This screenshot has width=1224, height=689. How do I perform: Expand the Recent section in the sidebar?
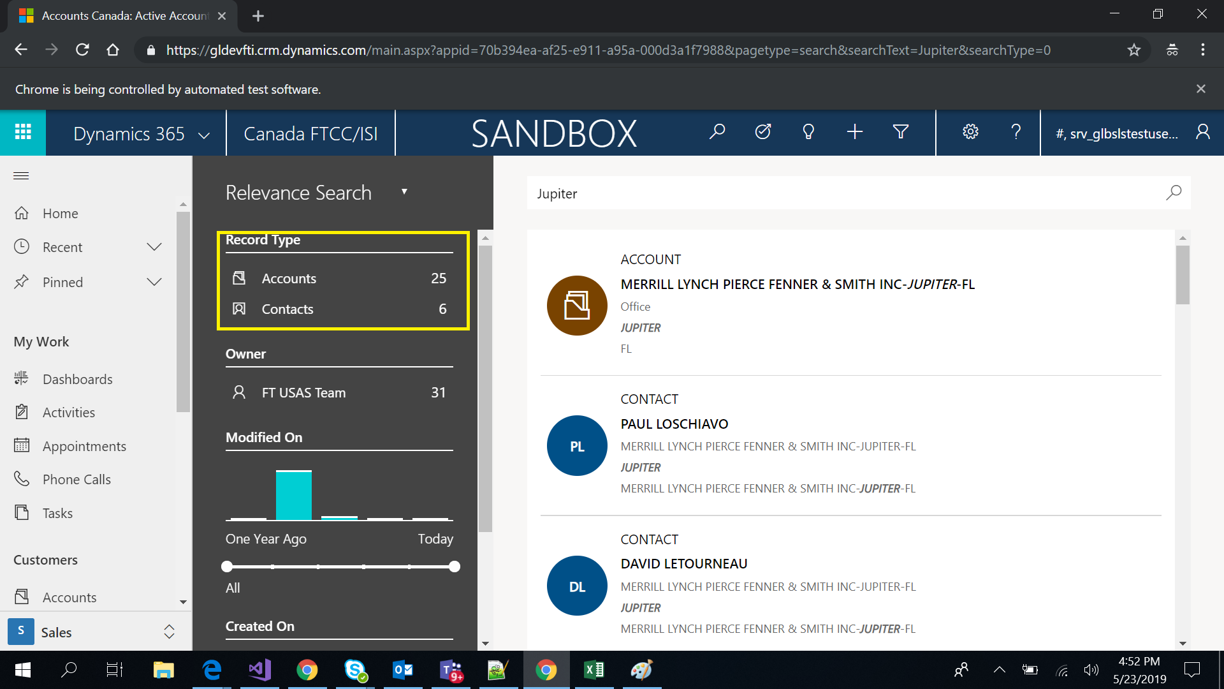154,247
